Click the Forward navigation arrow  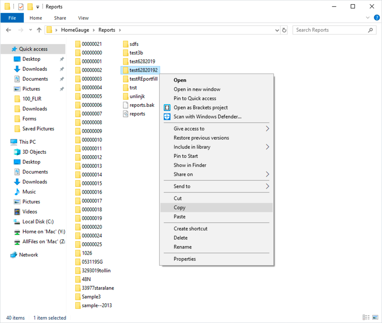21,30
